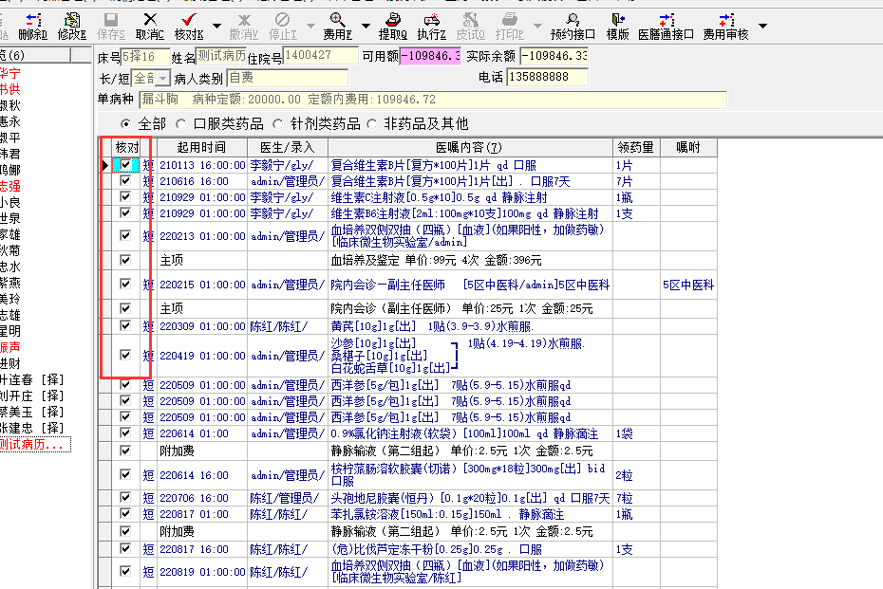Select the 针剂类药品 radio button

[x=277, y=123]
